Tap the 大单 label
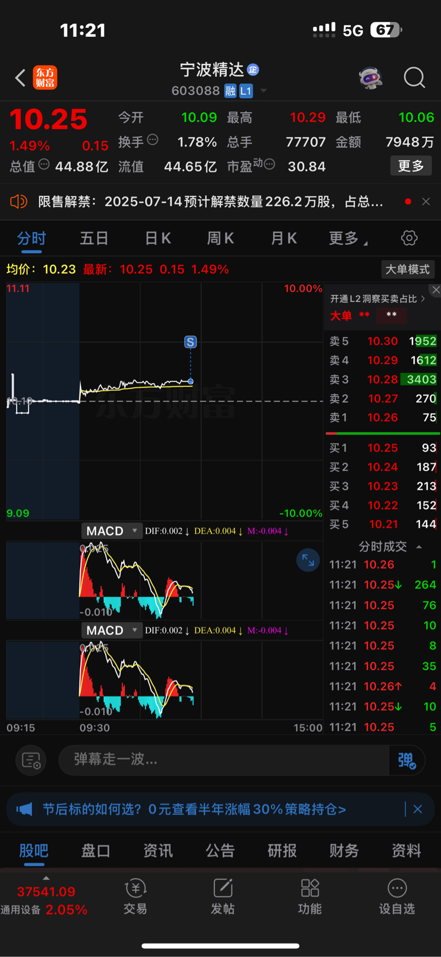Viewport: 441px width, 957px height. pyautogui.click(x=341, y=316)
